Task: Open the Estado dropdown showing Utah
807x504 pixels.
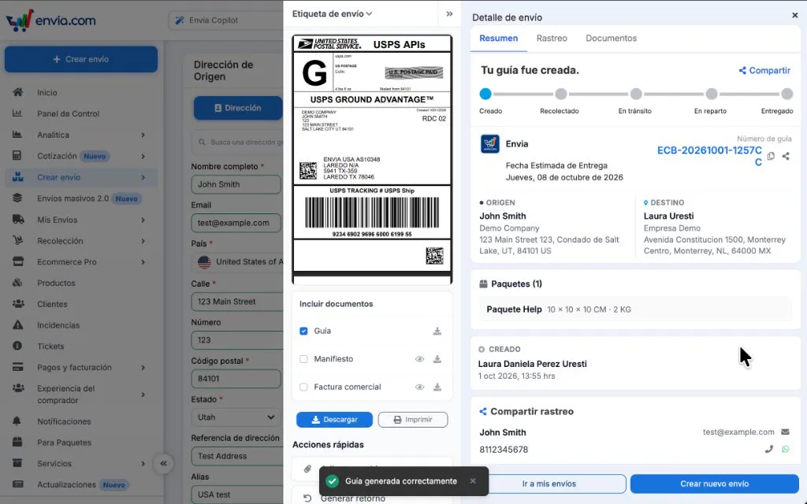Action: point(236,417)
